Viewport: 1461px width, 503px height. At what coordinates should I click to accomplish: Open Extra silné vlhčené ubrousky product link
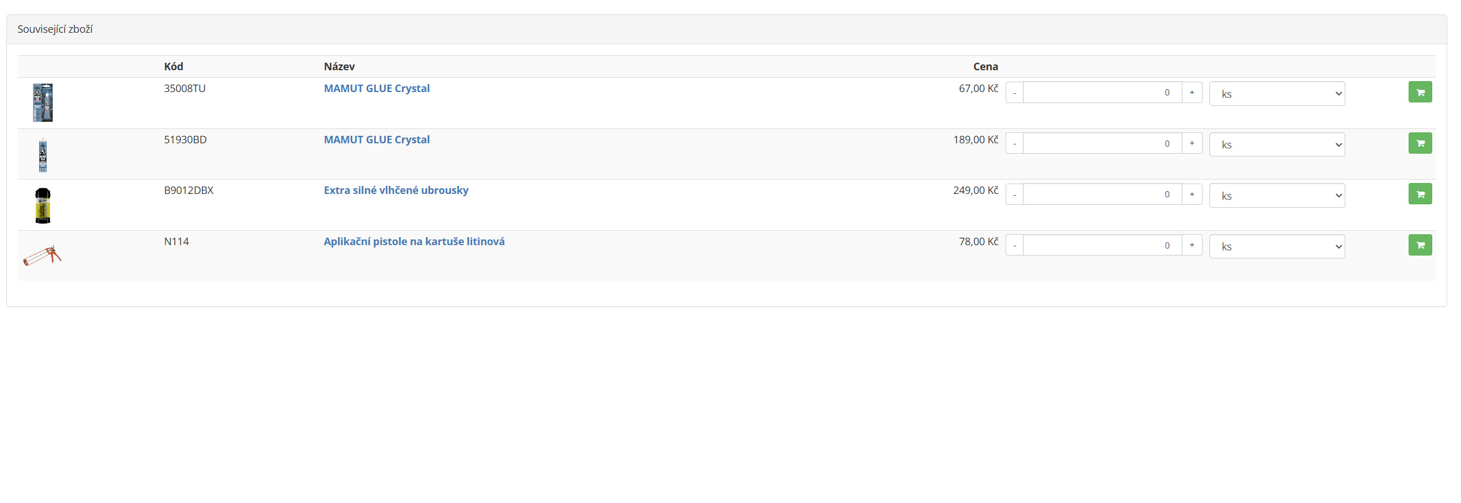[x=395, y=190]
